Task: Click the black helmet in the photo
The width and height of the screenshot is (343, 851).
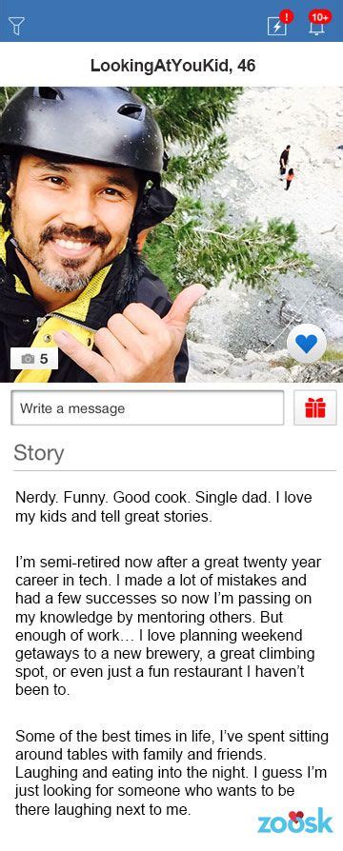Action: 82,125
